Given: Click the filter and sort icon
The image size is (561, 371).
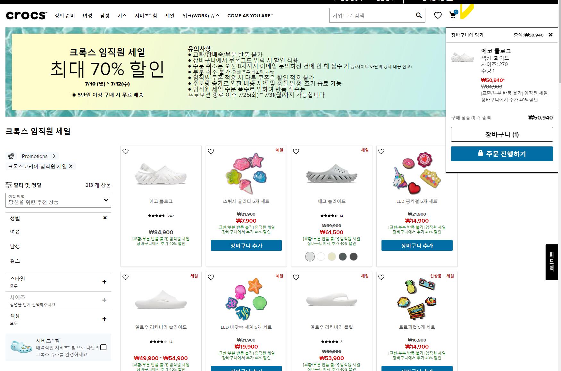Looking at the screenshot, I should pos(9,185).
